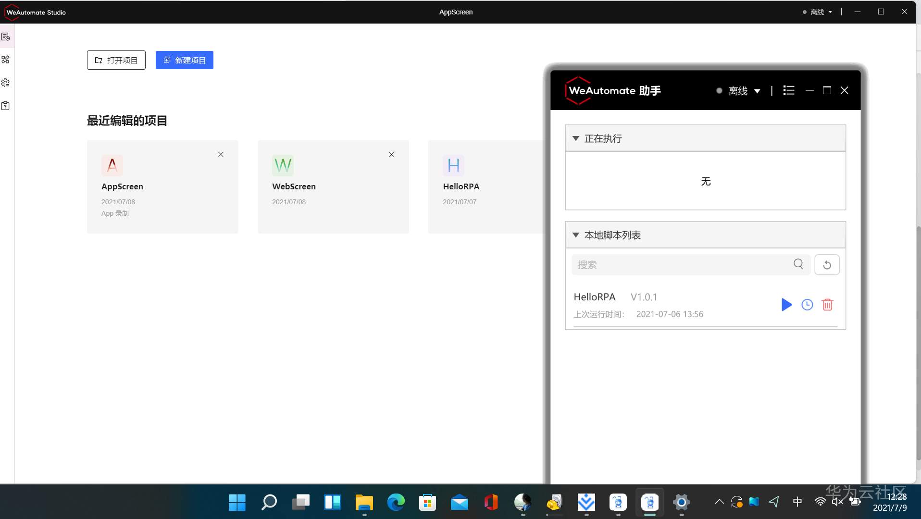921x519 pixels.
Task: Open the Wi-Fi network tray icon
Action: coord(820,502)
